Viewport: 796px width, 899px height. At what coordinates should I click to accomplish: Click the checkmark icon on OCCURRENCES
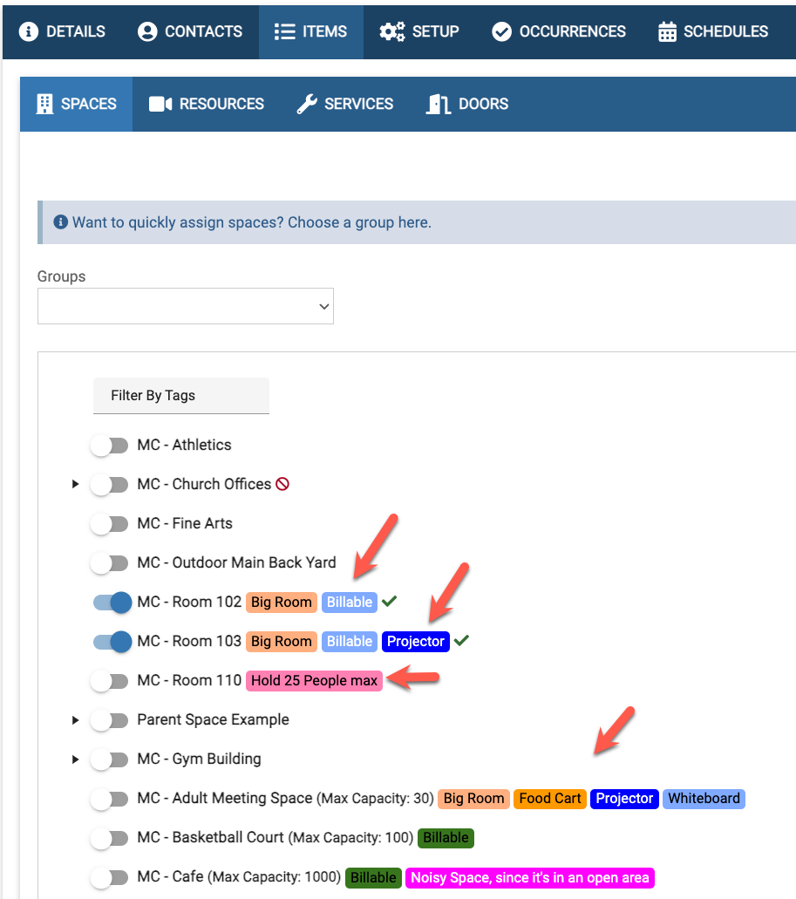pos(502,31)
